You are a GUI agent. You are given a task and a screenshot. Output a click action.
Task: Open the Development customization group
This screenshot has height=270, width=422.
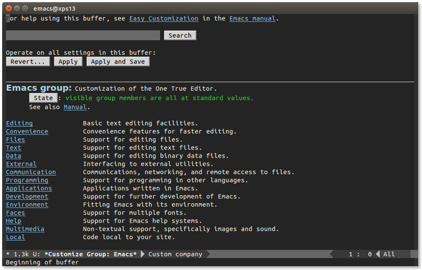click(27, 196)
